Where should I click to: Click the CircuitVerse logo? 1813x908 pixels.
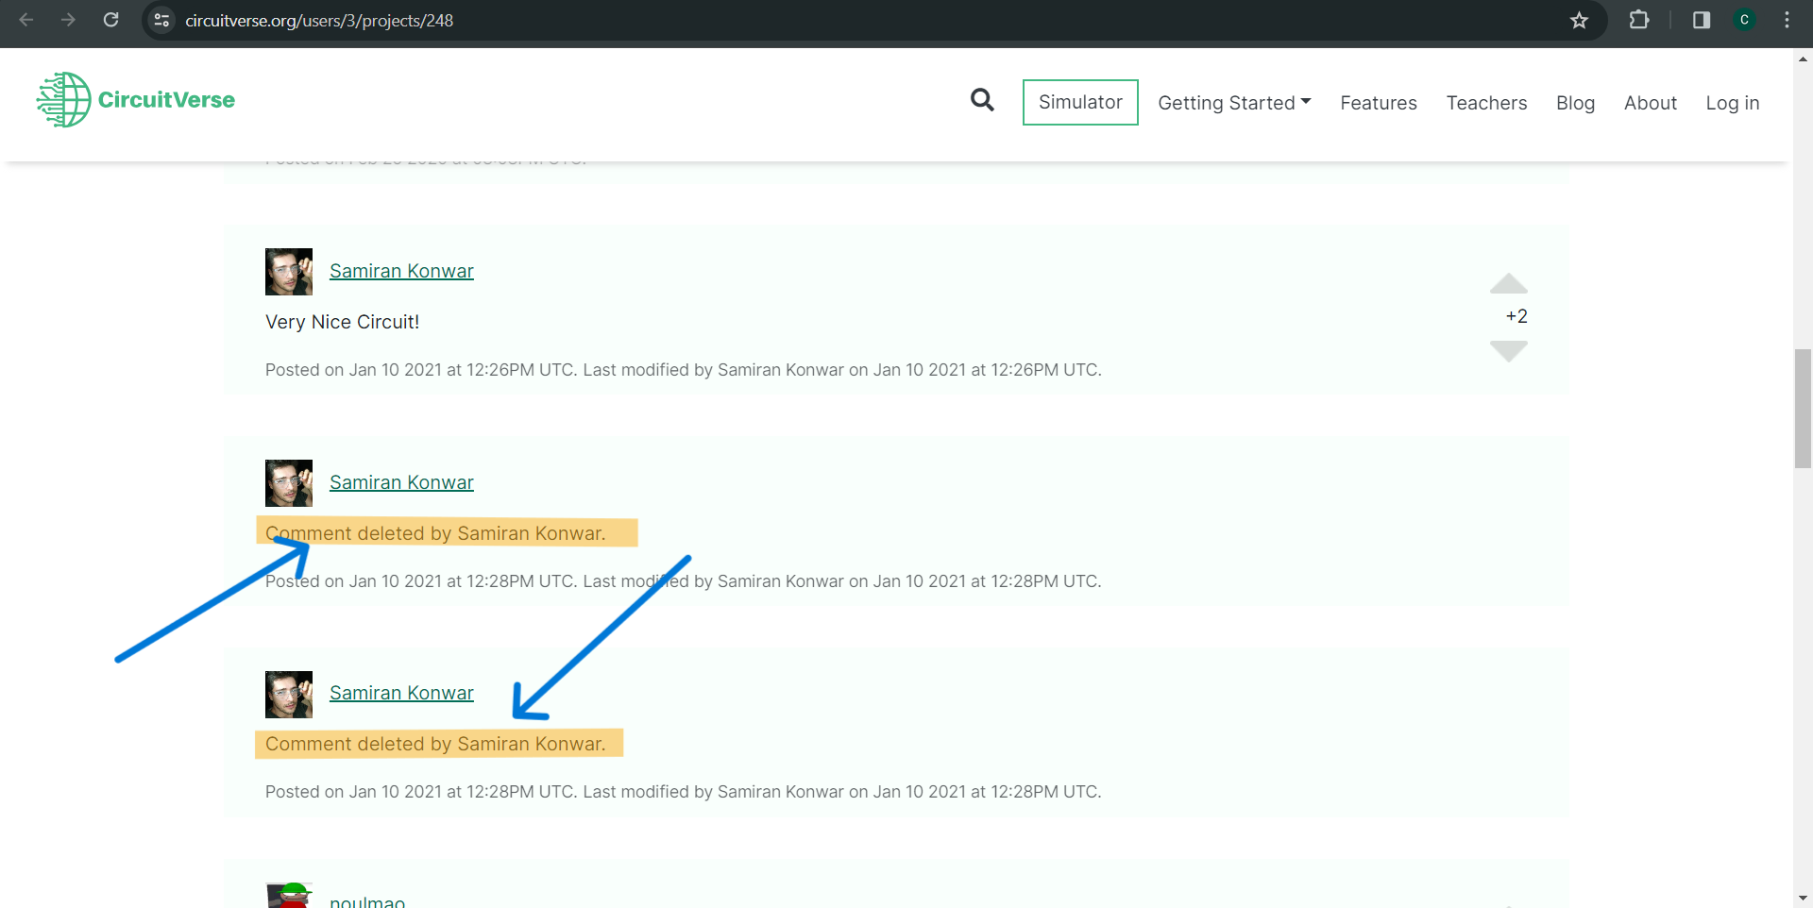click(135, 99)
